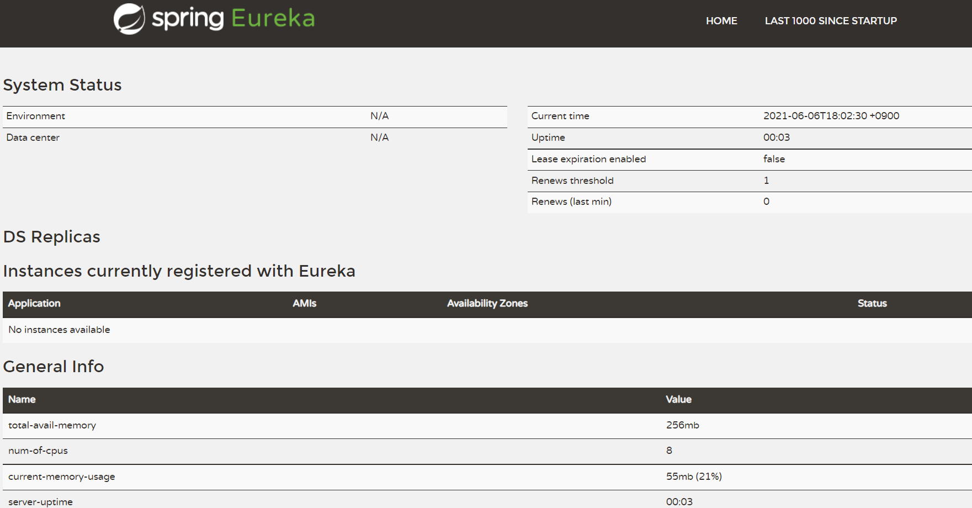Select the Renews (last min) value 0
The height and width of the screenshot is (508, 972).
point(767,202)
